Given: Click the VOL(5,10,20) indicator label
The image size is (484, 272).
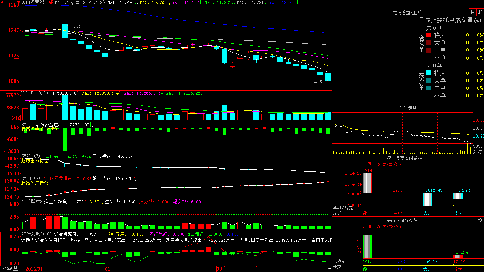Looking at the screenshot, I should pyautogui.click(x=35, y=93).
